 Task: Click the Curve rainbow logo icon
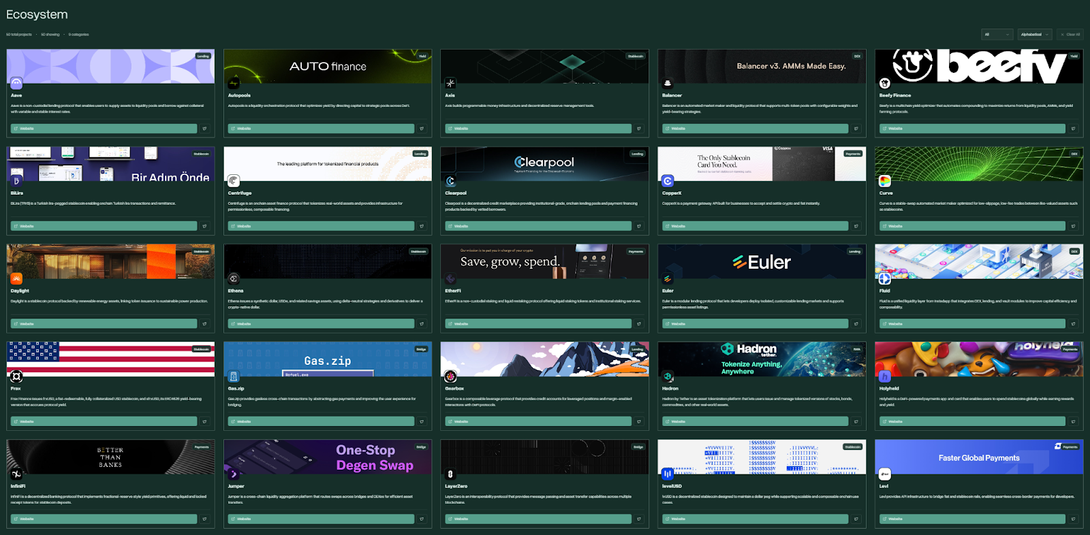pyautogui.click(x=885, y=181)
